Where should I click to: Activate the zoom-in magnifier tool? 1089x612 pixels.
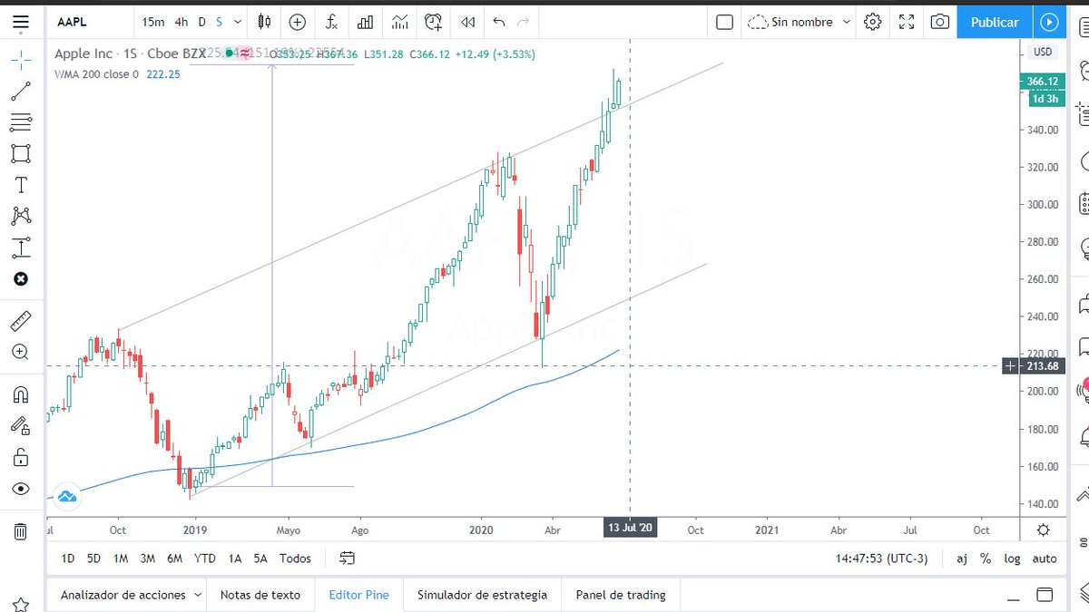[x=21, y=352]
